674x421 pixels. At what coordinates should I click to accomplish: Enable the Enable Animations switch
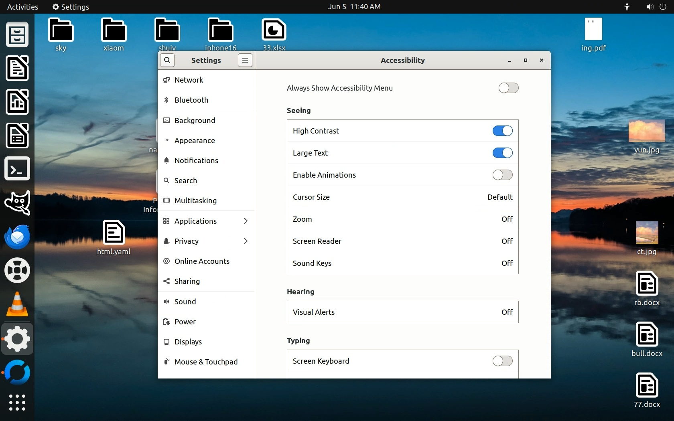click(502, 175)
